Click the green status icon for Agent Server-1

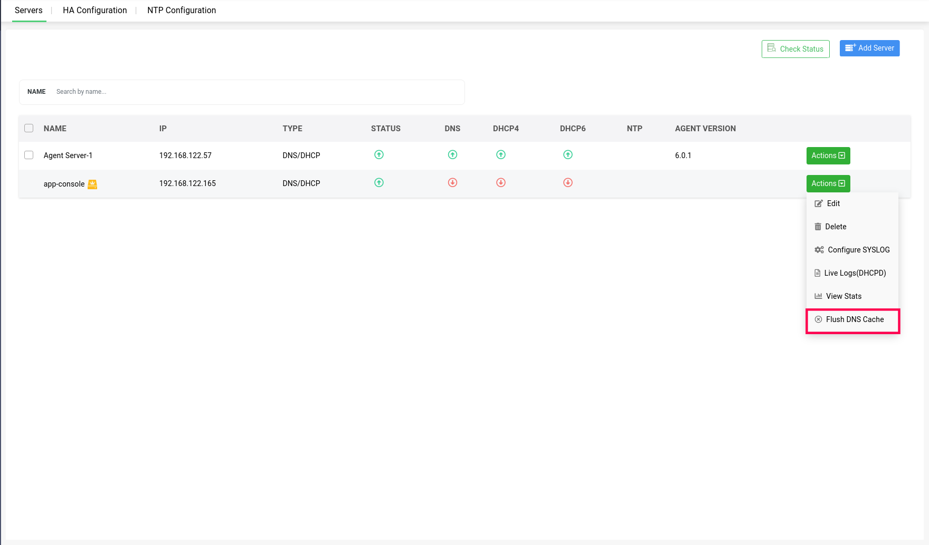(x=379, y=155)
